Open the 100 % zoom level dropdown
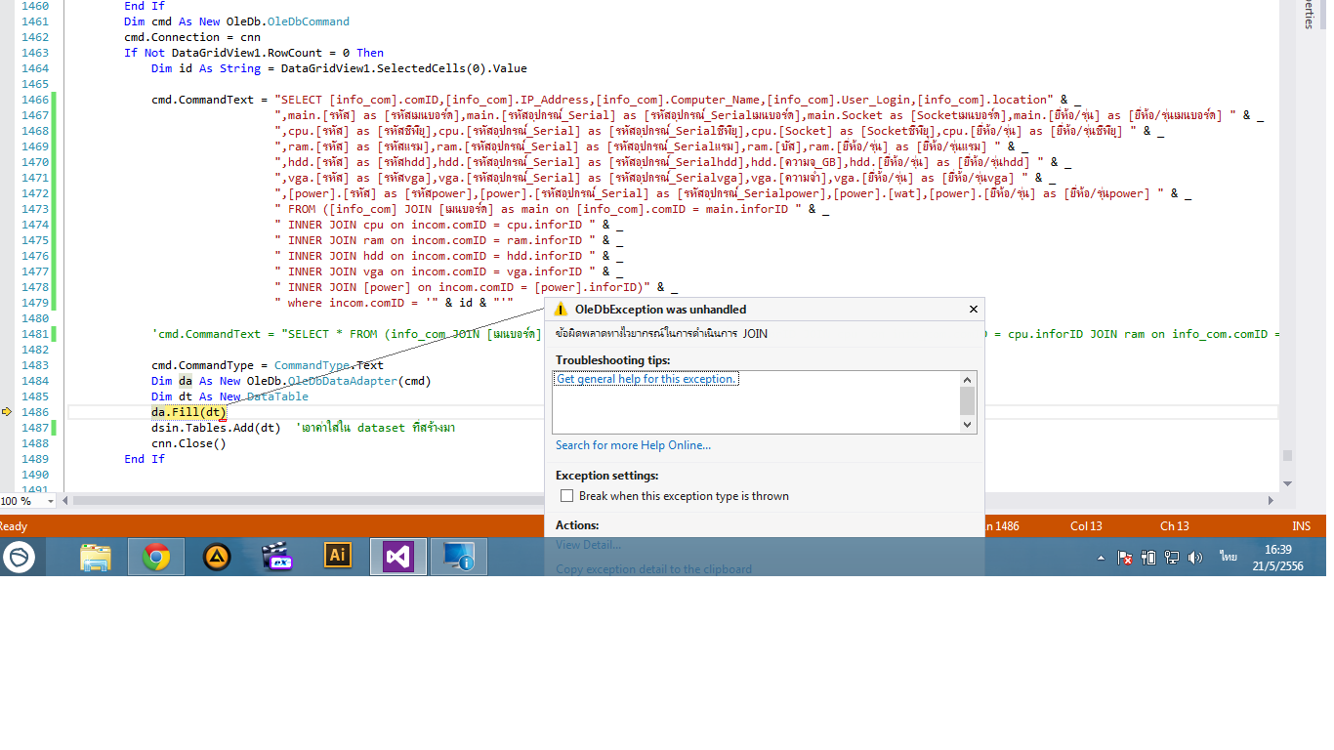Screen dimensions: 1334x750 pos(49,501)
